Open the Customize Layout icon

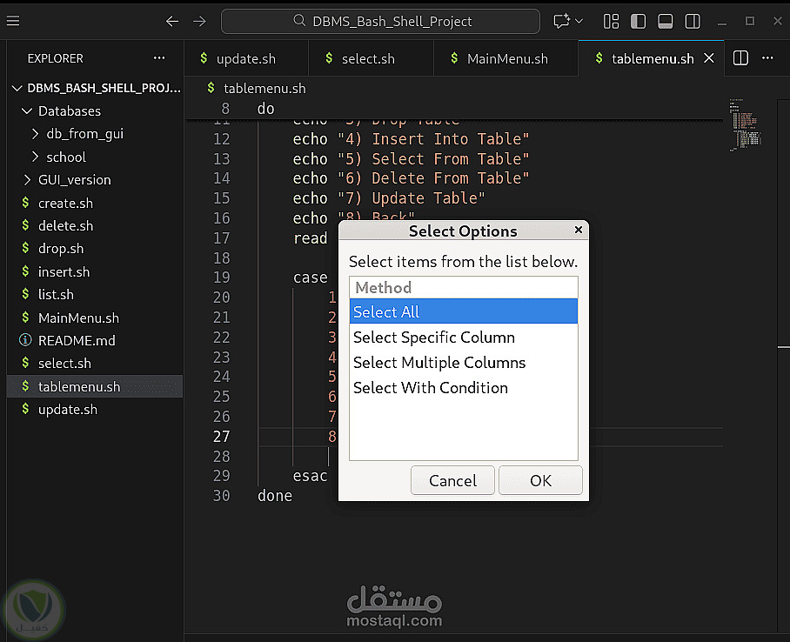click(x=611, y=21)
